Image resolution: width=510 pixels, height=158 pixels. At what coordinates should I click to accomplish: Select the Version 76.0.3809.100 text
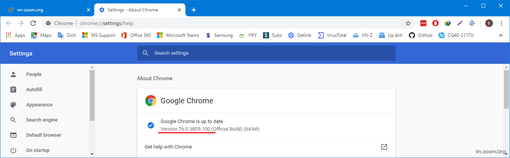[185, 129]
